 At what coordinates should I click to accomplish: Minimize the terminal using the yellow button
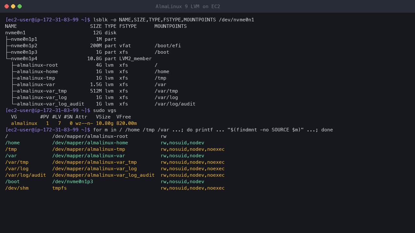tap(13, 6)
